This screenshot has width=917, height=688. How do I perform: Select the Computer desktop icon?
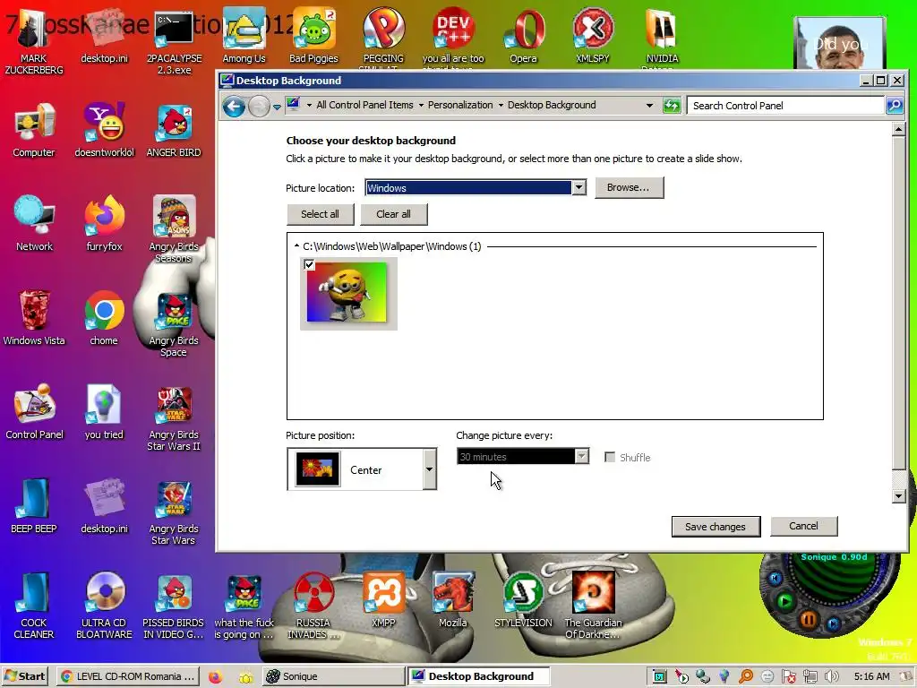tap(34, 130)
